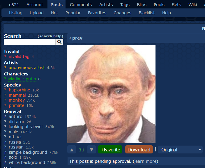Open wiki question mark for simple background
Screen dimensions: 205x168
[x=5, y=152]
